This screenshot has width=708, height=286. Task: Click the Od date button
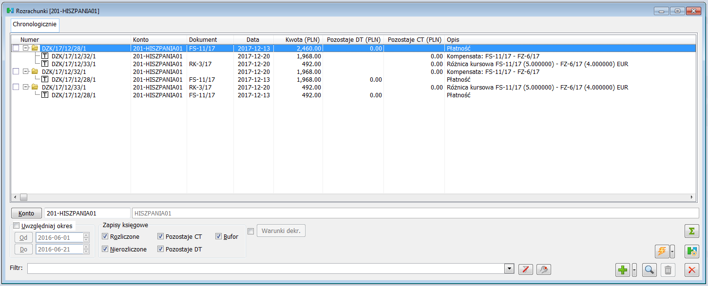[x=23, y=237]
